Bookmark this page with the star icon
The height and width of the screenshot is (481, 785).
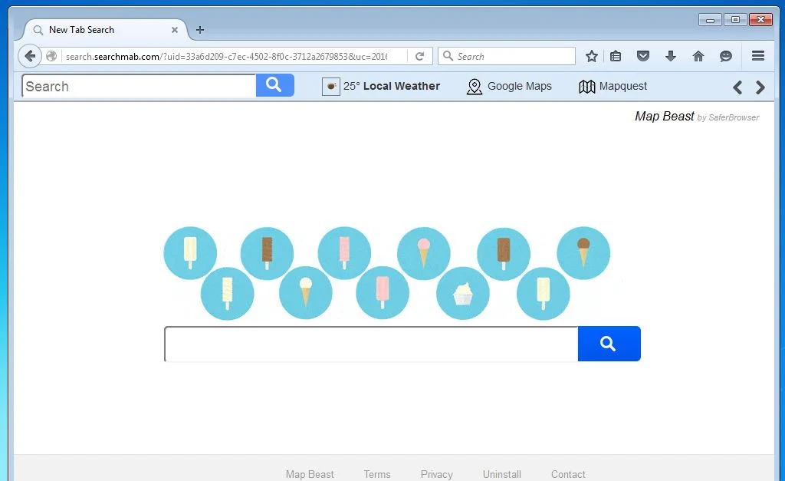click(x=592, y=56)
